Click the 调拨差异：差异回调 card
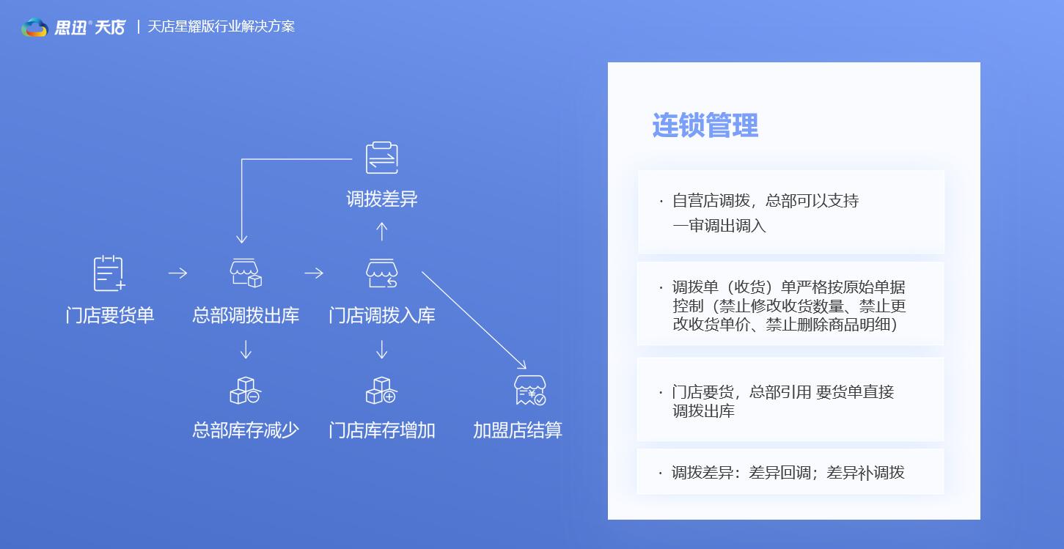1064x549 pixels. click(790, 472)
